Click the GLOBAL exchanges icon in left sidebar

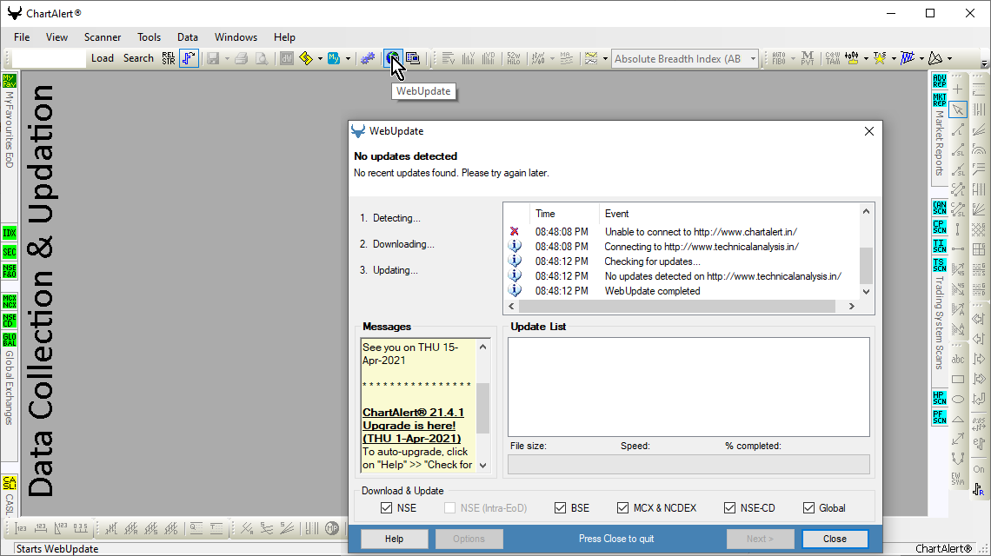[10, 340]
